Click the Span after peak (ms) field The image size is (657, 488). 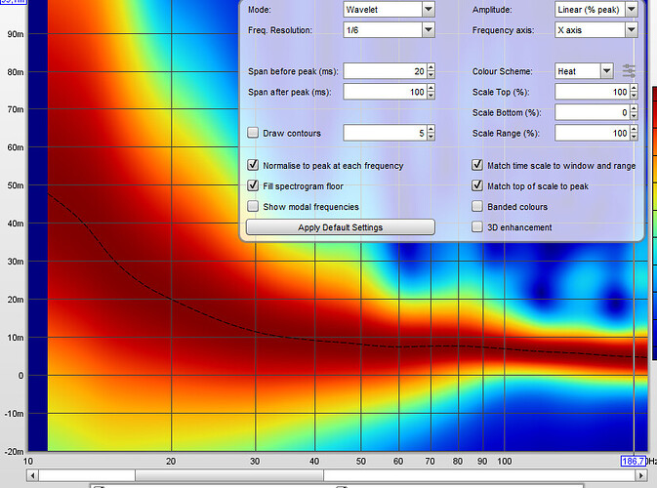point(385,92)
